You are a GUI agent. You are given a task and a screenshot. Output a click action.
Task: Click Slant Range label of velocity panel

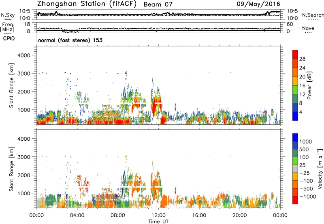tap(11, 169)
